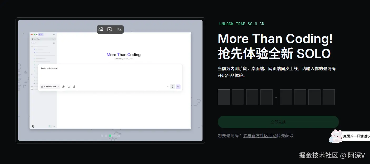Attach a file using the paperclip icon

74,87
